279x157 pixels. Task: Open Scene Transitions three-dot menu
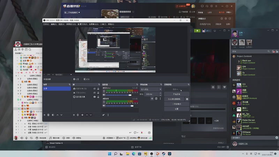coord(160,99)
